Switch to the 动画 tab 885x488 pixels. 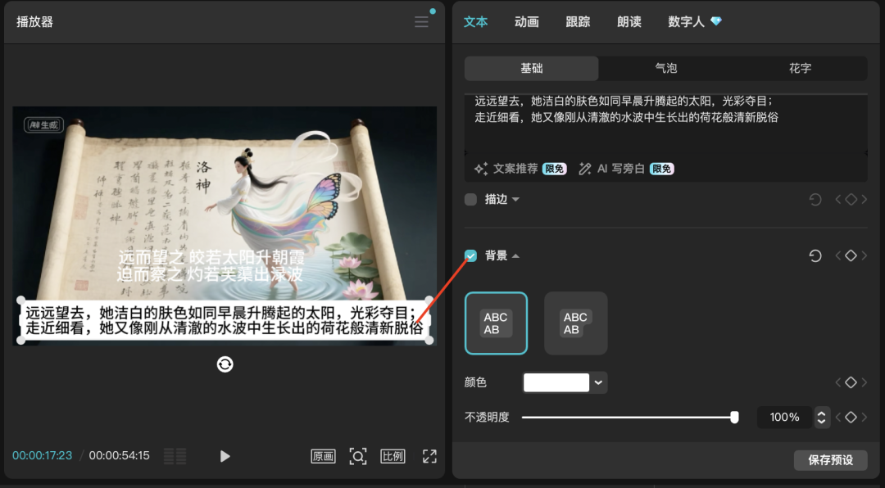[x=526, y=22]
